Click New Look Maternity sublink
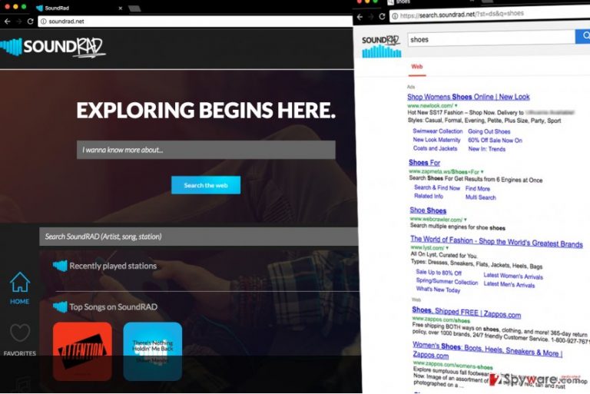 point(437,140)
